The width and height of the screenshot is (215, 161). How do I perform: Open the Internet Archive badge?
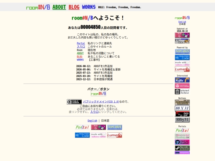(x=182, y=92)
